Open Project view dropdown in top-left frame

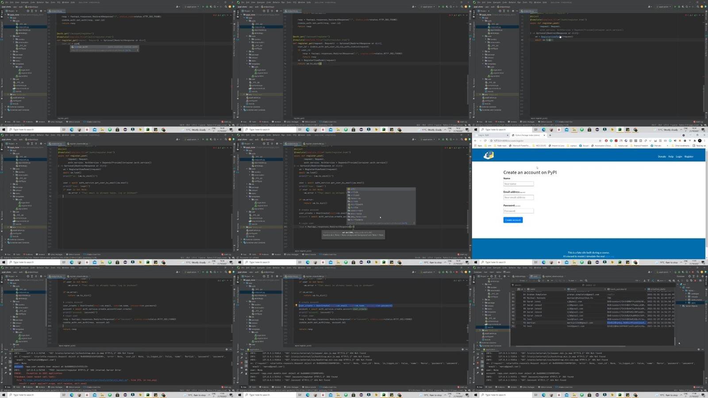pos(12,11)
